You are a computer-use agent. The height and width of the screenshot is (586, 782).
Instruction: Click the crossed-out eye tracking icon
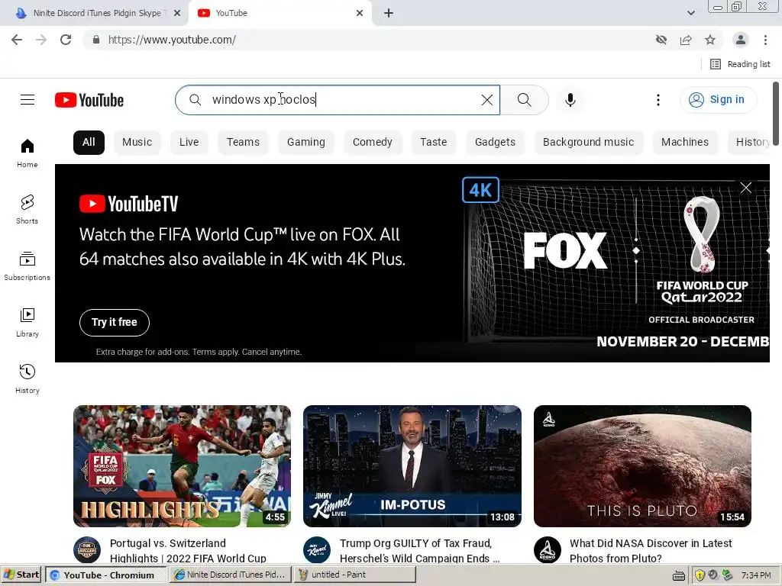point(661,40)
